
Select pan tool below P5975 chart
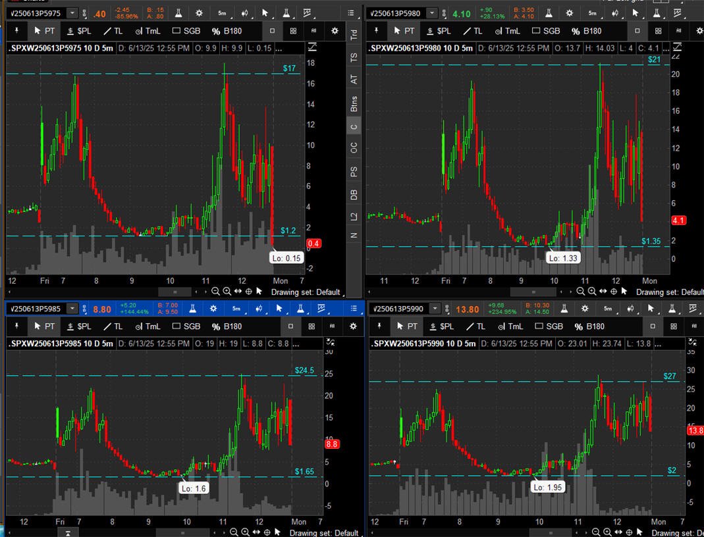[238, 292]
